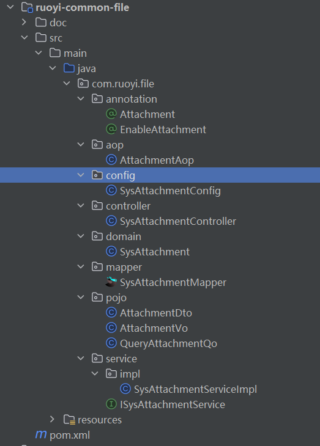Expand the resources folder chevron

(x=52, y=419)
